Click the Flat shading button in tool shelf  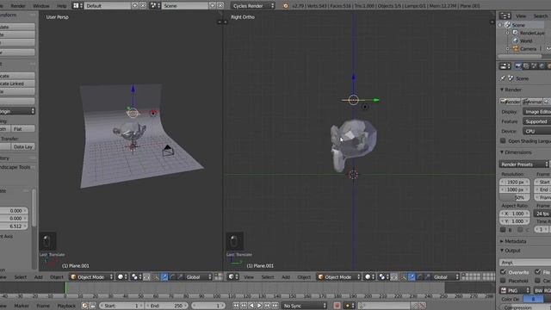23,128
